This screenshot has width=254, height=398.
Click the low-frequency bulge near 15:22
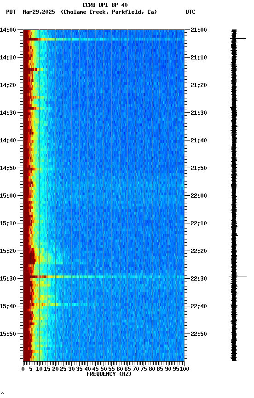coord(34,257)
